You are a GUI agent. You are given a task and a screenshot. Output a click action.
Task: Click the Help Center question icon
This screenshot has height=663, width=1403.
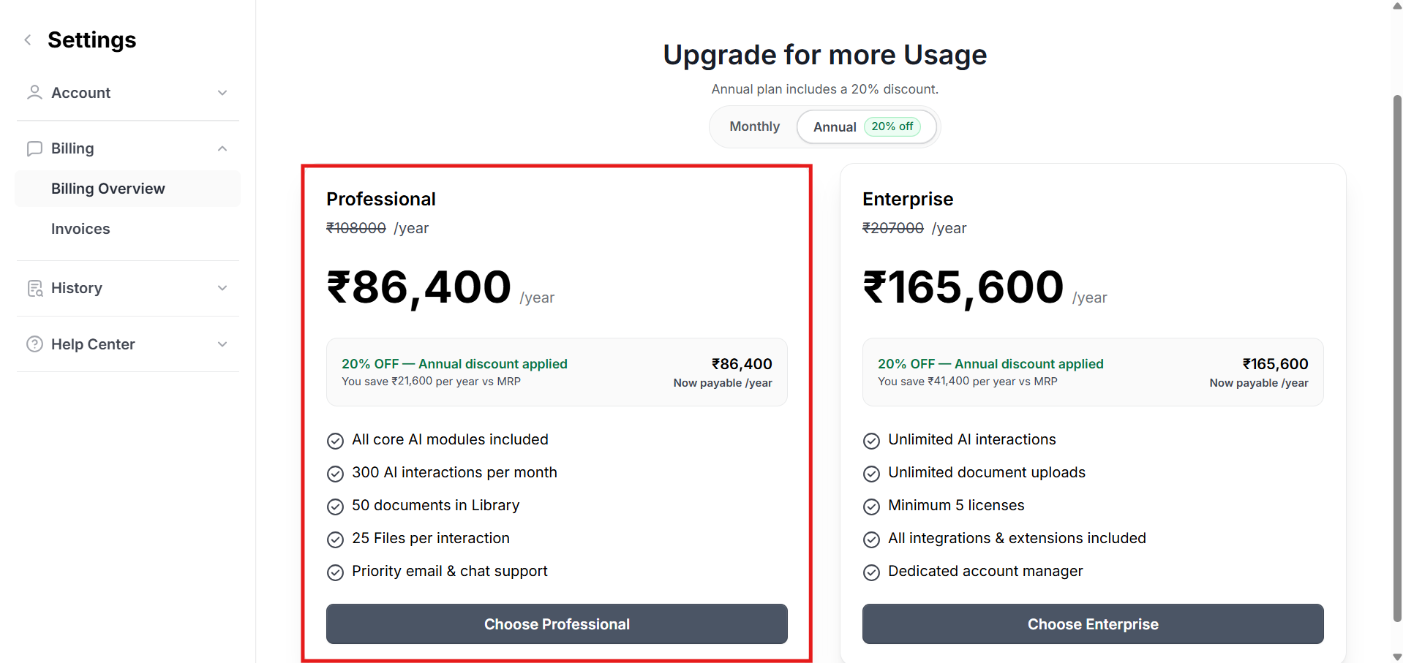[x=34, y=344]
